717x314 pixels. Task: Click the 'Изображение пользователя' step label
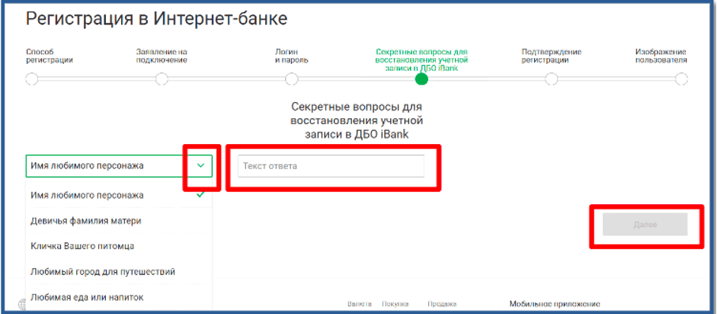point(661,56)
